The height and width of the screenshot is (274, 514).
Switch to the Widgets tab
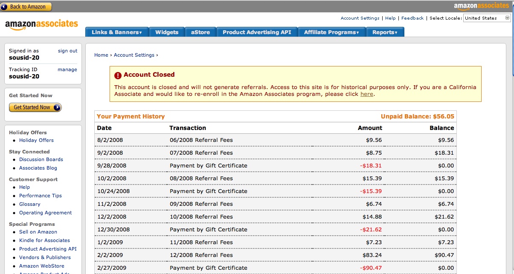(x=167, y=32)
